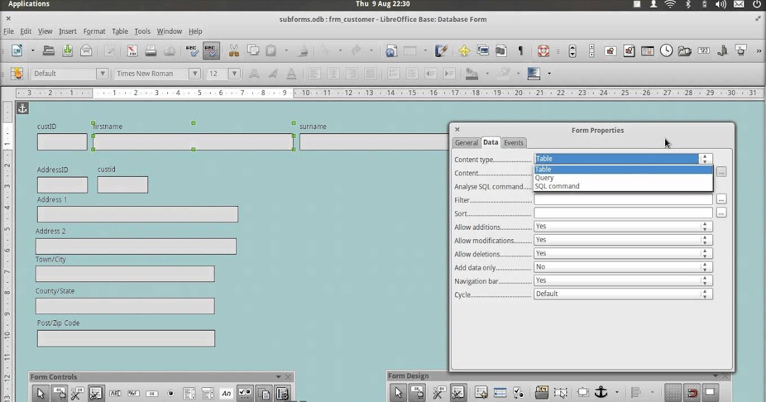Insert Time Field clock control

pos(666,51)
